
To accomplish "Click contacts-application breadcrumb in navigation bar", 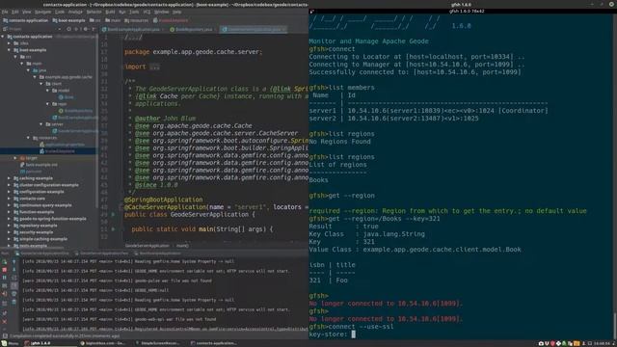I will [x=25, y=20].
